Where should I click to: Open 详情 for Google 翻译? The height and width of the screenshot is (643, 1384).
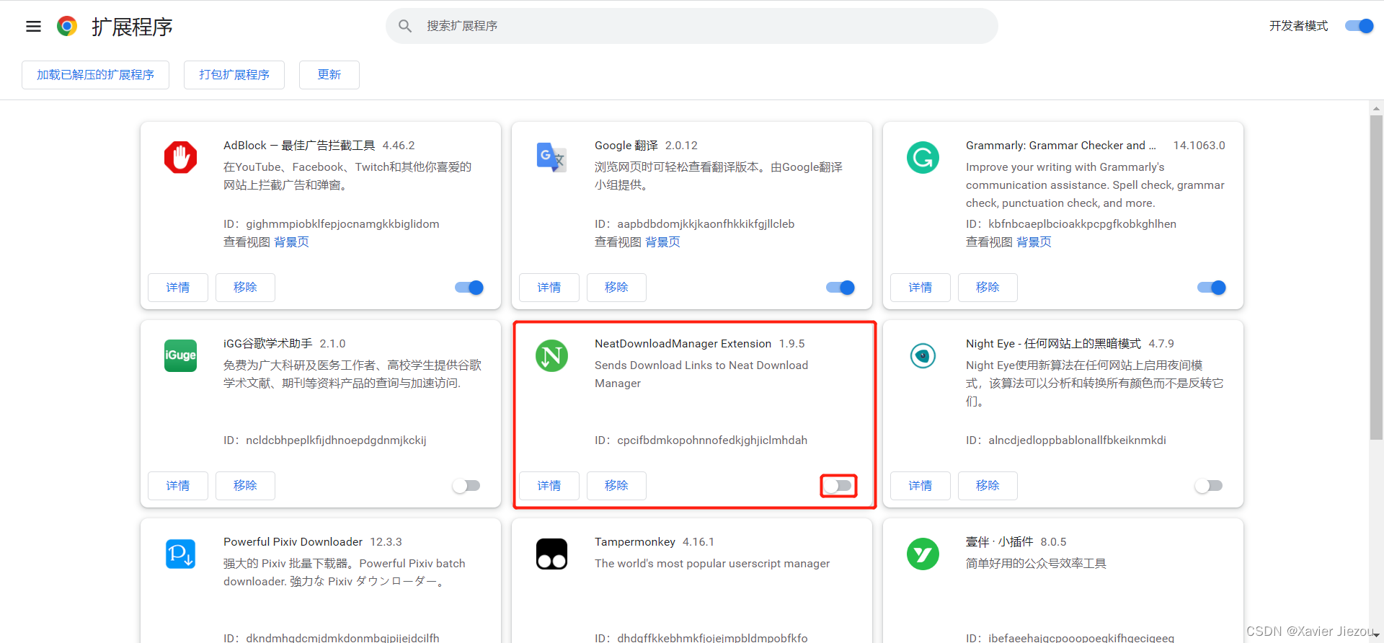click(x=549, y=288)
